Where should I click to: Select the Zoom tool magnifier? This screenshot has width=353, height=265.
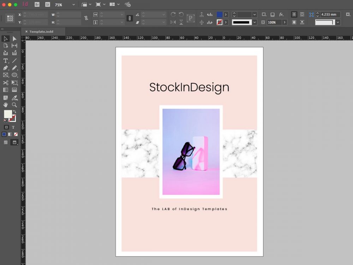[14, 105]
